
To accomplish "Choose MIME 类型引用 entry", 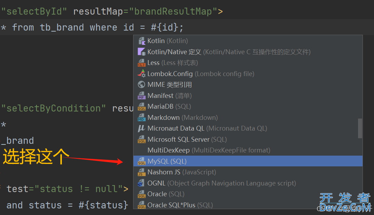I will pos(248,85).
